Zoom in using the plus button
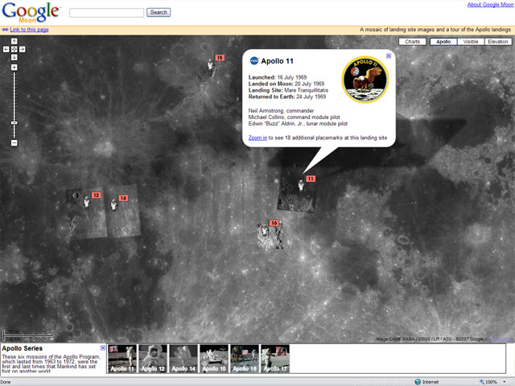This screenshot has height=386, width=515. coord(14,68)
